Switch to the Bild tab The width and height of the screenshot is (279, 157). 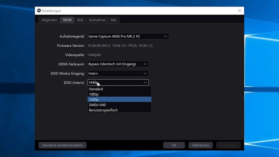80,20
